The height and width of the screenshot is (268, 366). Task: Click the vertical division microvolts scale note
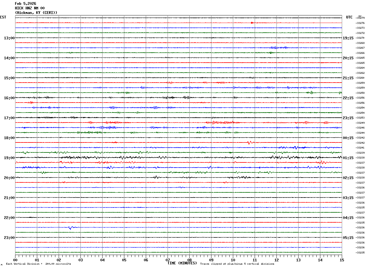pos(38,264)
